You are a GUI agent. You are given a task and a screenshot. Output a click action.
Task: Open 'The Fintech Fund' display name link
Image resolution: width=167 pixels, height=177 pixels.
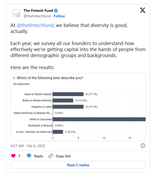tap(38, 10)
